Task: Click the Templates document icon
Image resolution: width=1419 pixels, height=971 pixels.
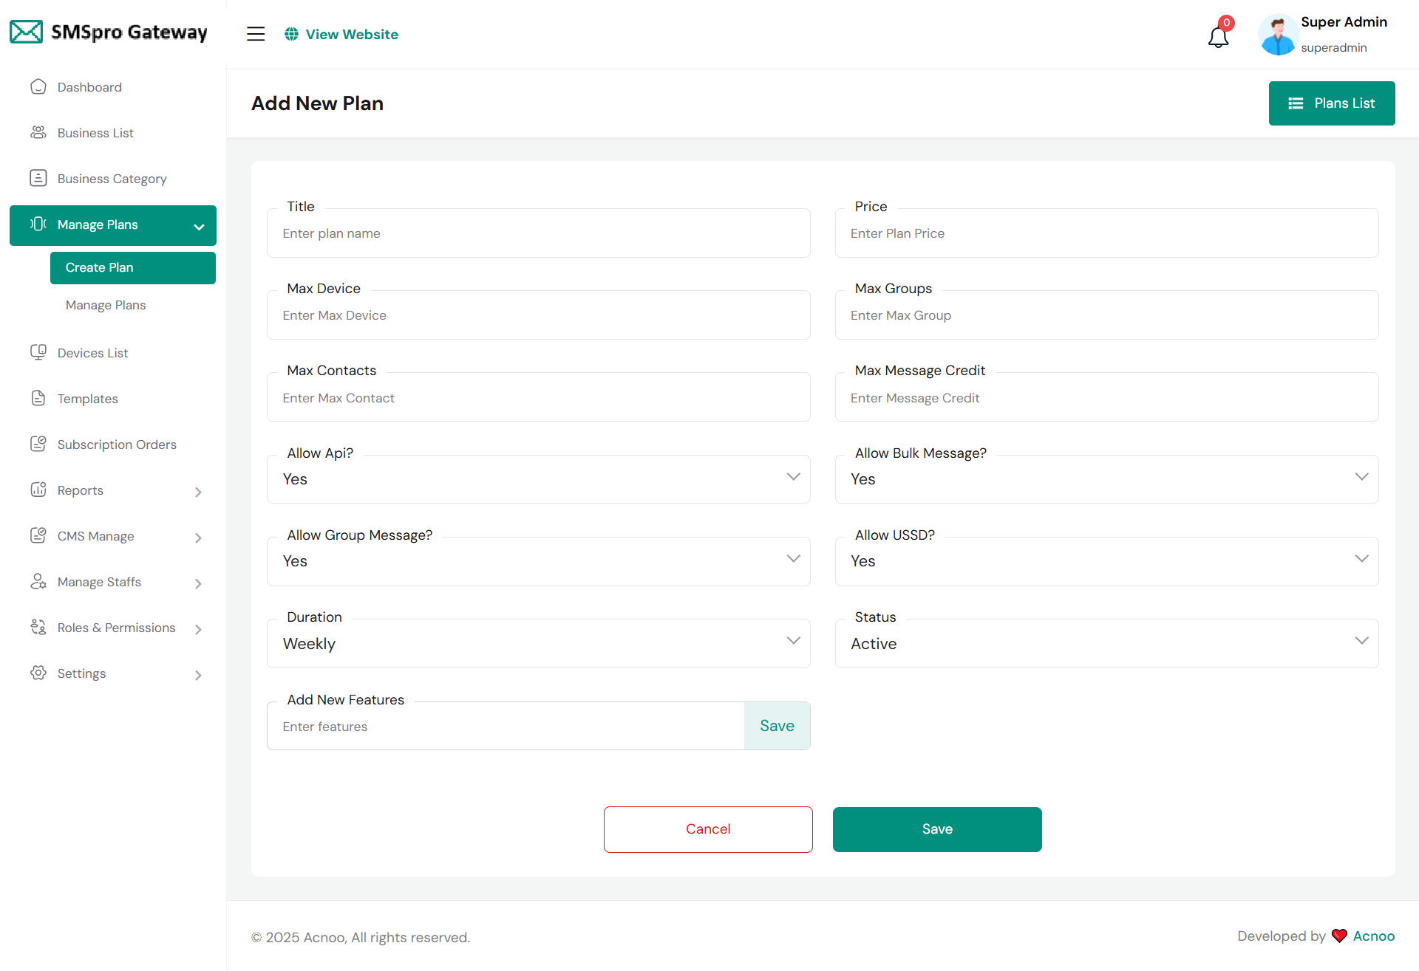Action: coord(38,399)
